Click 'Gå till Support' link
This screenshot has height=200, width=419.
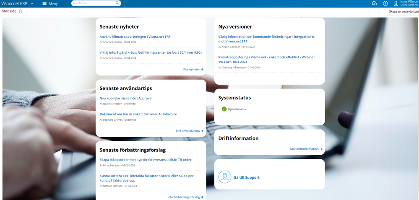point(246,177)
